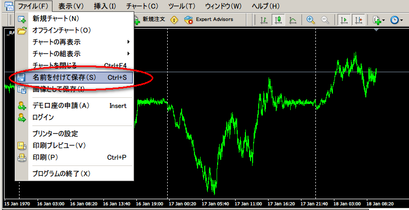Click the 18 Jan 03:00 time label
This screenshot has height=210, width=409.
pyautogui.click(x=347, y=203)
